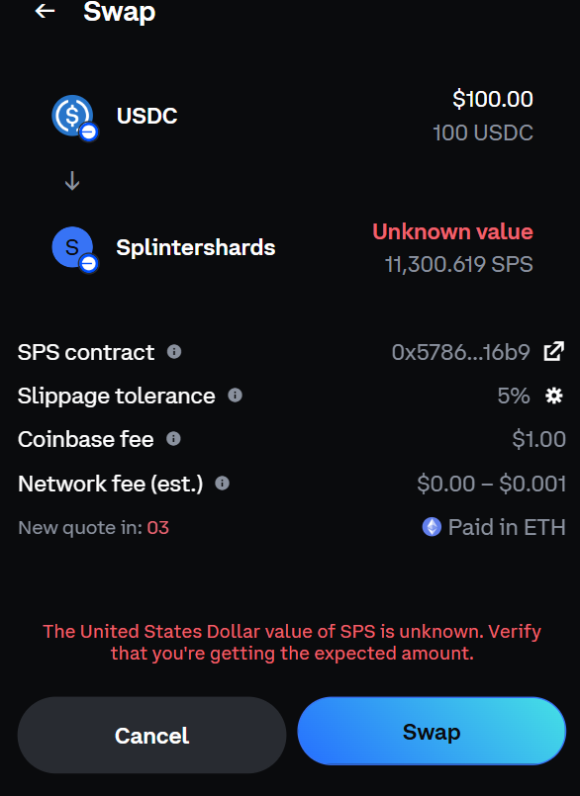Click the Ethereum logo icon

point(432,527)
